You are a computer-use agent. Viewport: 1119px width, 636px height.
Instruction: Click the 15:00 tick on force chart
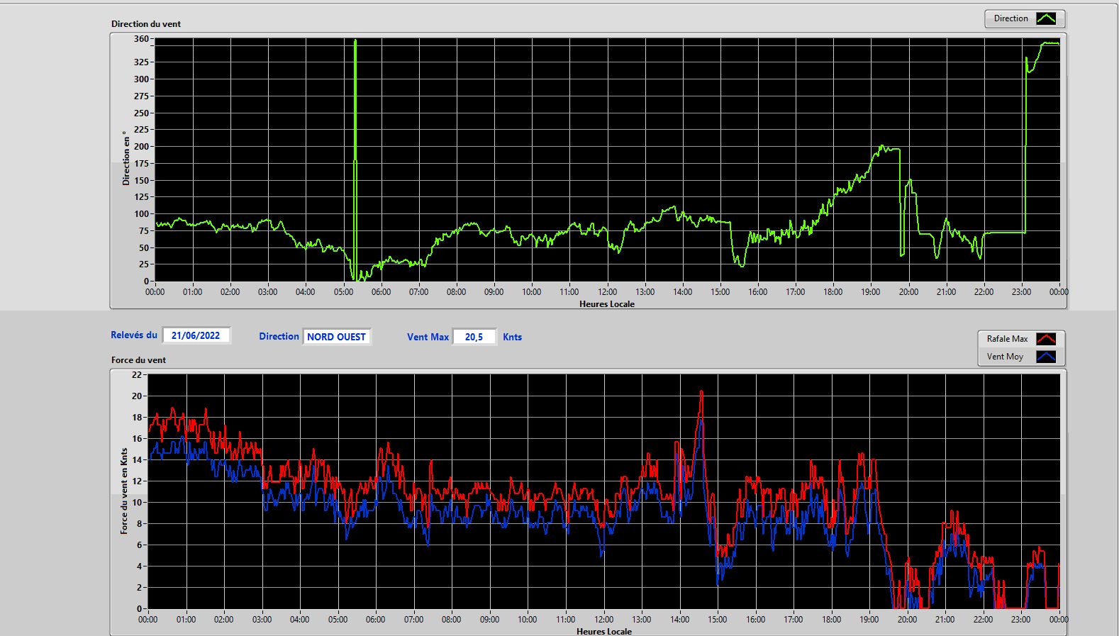point(718,620)
